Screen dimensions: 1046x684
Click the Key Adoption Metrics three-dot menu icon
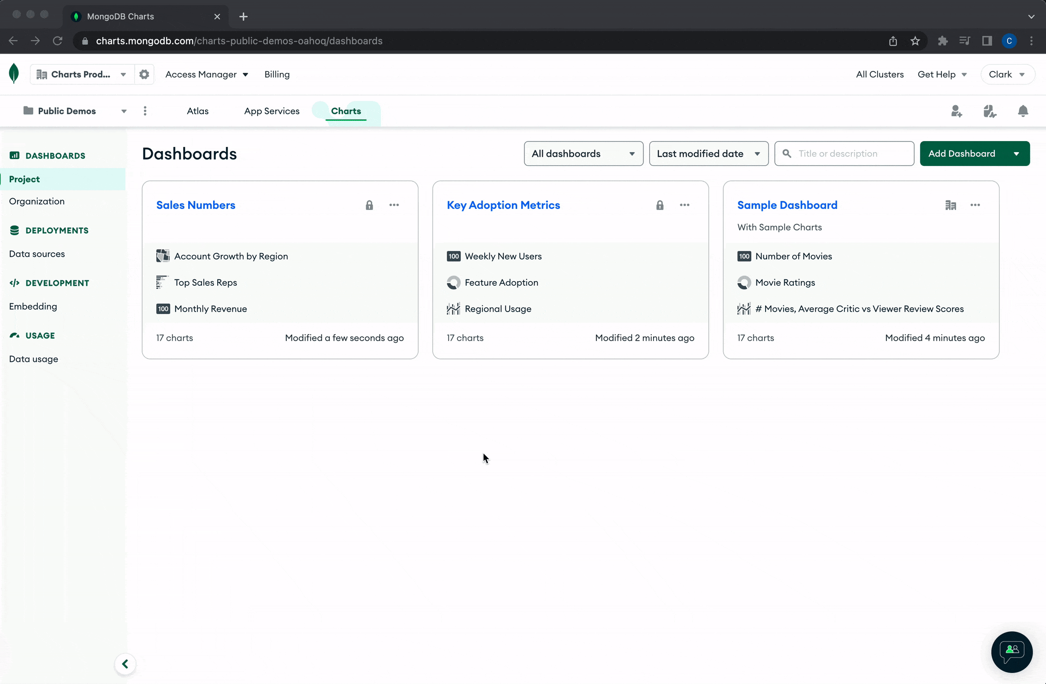point(684,204)
